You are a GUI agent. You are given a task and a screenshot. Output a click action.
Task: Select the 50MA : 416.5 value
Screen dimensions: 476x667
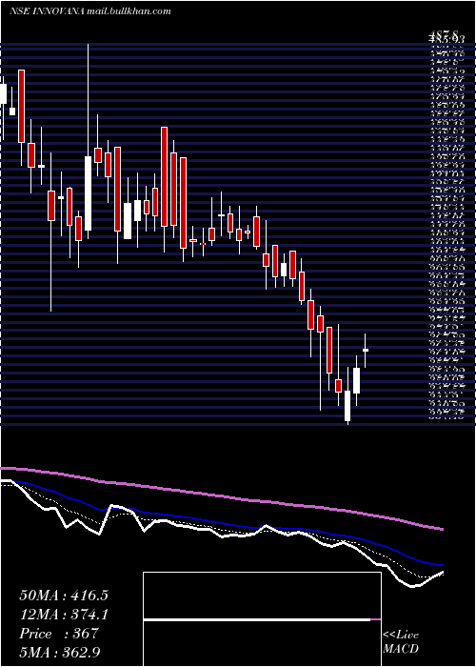pos(64,596)
